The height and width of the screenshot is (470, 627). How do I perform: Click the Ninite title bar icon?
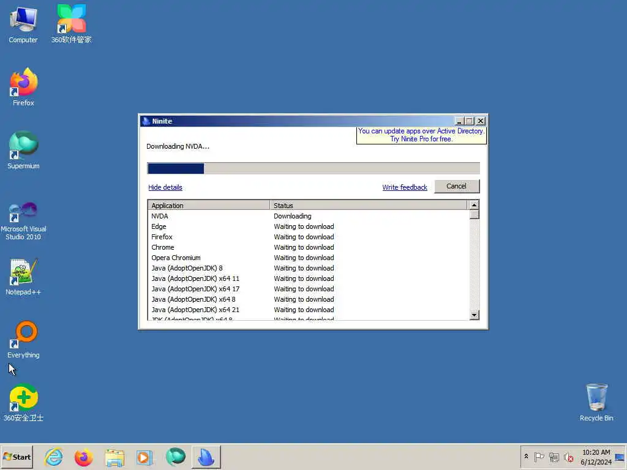pyautogui.click(x=146, y=121)
